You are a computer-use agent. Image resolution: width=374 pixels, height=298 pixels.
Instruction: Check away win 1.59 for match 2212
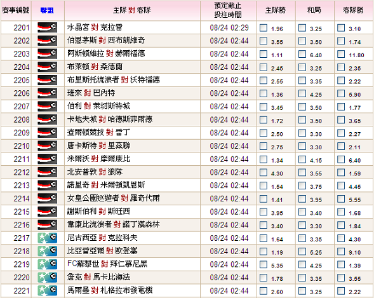pyautogui.click(x=341, y=172)
